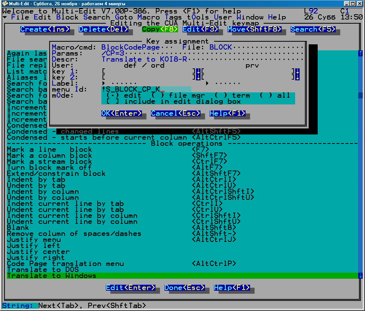This screenshot has height=311, width=365.
Task: Enable include in edit dialog box checkbox
Action: (110, 101)
